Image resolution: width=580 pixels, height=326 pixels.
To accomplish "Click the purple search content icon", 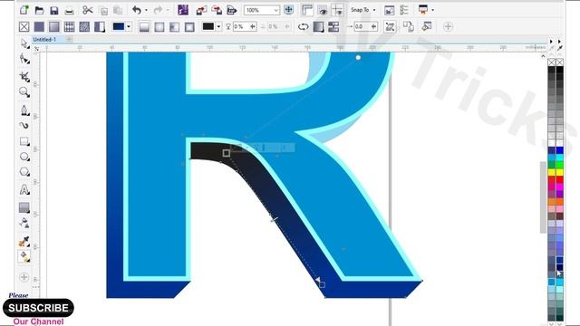I will (183, 10).
